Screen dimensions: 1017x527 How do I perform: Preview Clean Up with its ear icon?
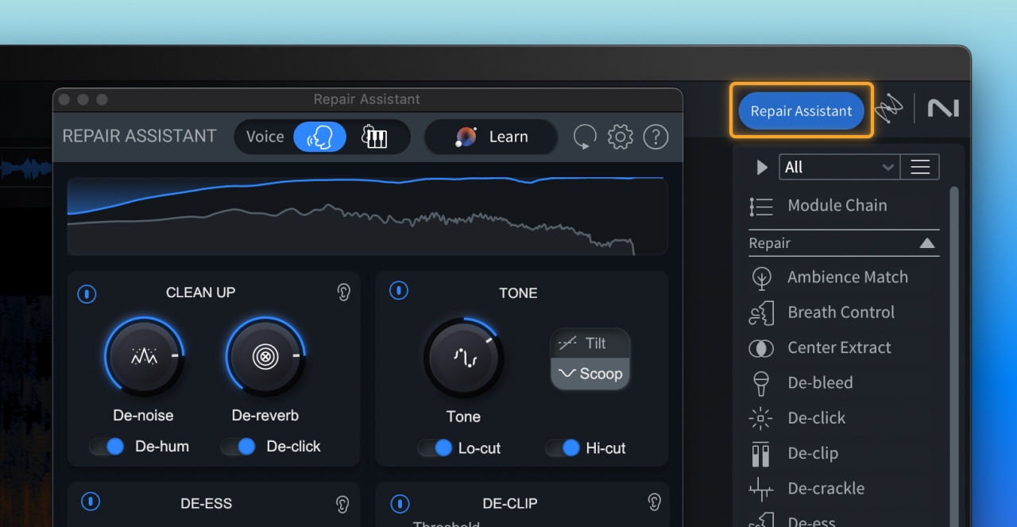pos(343,293)
